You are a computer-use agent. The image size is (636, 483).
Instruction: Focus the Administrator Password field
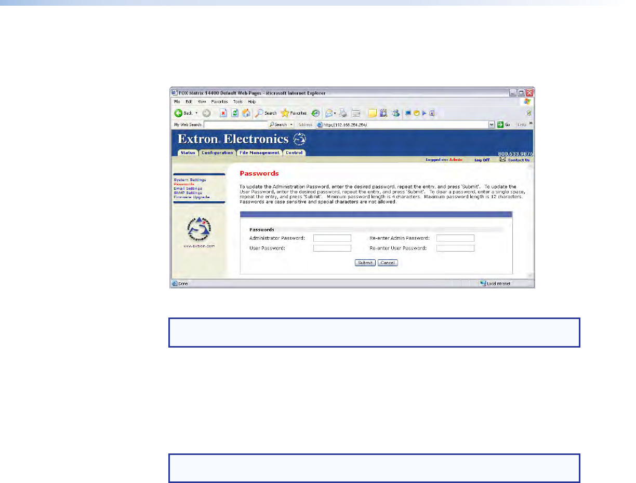click(333, 238)
